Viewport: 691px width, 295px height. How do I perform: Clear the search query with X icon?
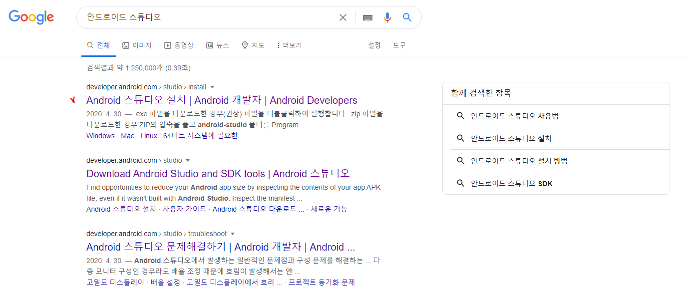(x=343, y=17)
